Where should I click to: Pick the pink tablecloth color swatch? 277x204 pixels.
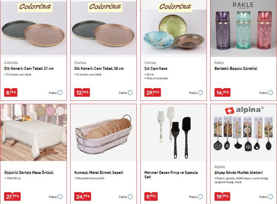(x=50, y=111)
